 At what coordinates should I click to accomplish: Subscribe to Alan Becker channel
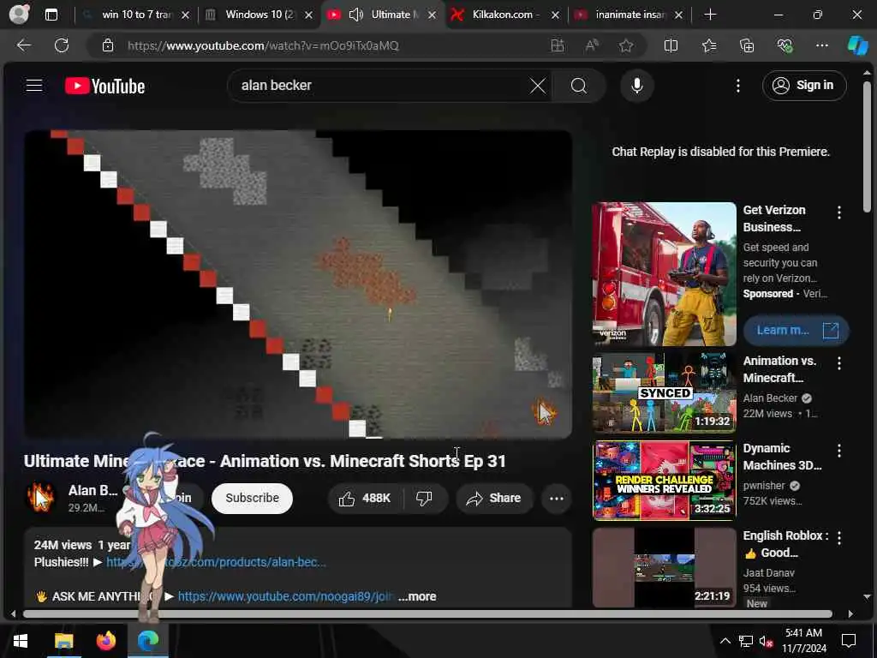click(252, 498)
